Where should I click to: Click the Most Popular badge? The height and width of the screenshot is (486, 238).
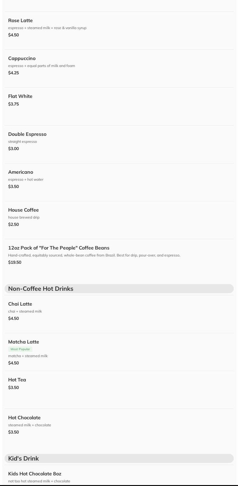(20, 349)
